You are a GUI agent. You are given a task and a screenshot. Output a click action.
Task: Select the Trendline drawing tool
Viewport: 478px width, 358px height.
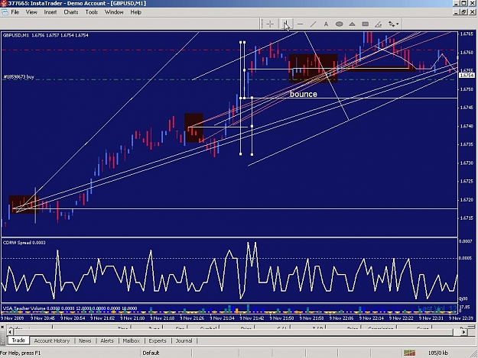[313, 24]
